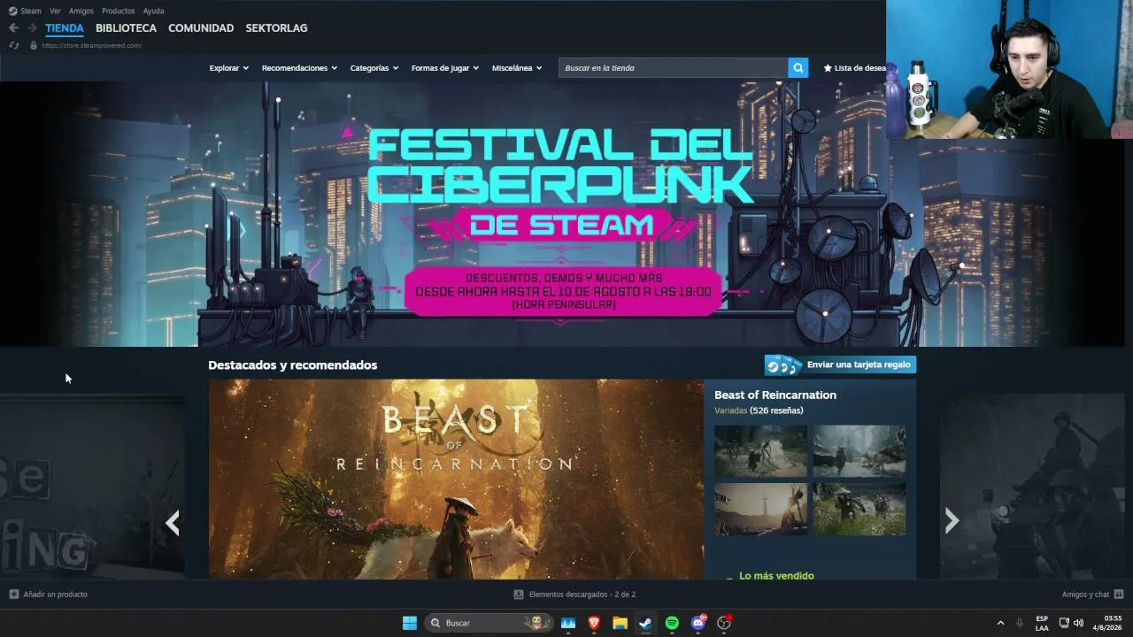Open the downloads icon in the bottom bar
Screen dimensions: 1133x637
click(x=519, y=595)
